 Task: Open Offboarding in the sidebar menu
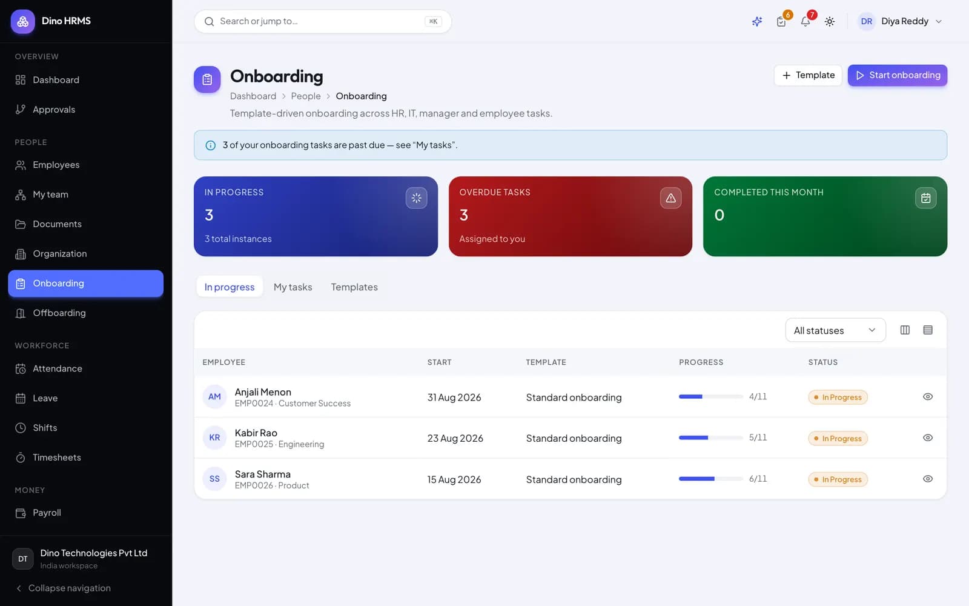pos(85,313)
